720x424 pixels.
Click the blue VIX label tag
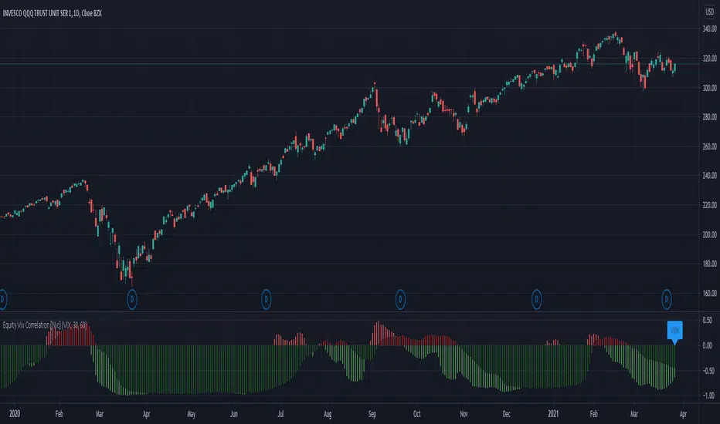pyautogui.click(x=674, y=331)
